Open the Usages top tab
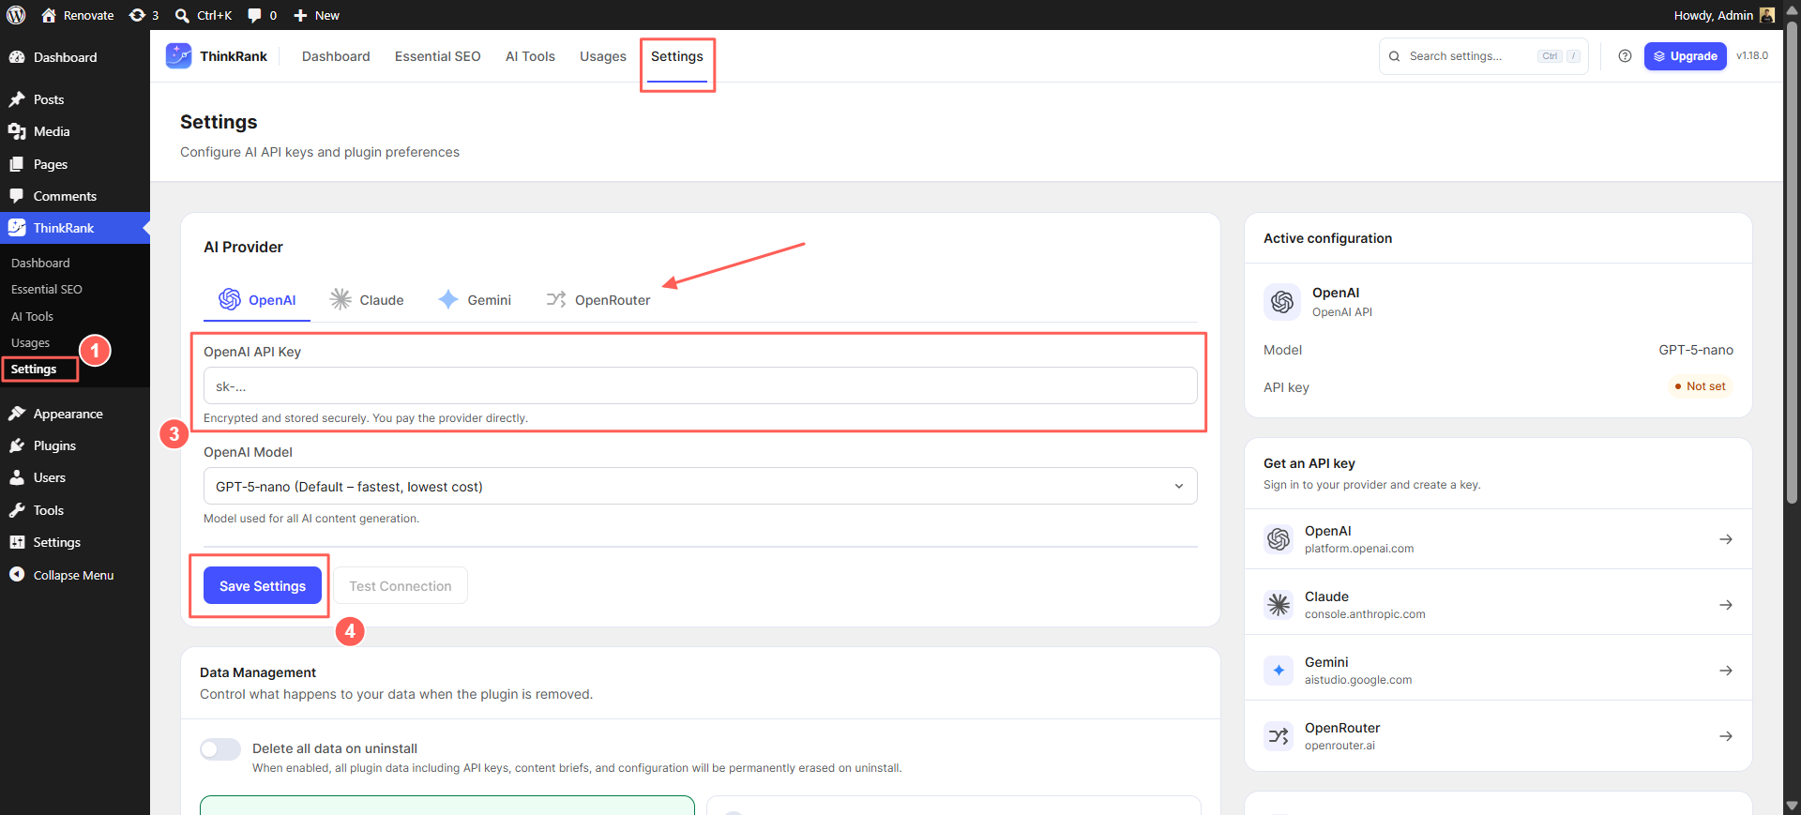Screen dimensions: 1801x815 tap(603, 56)
